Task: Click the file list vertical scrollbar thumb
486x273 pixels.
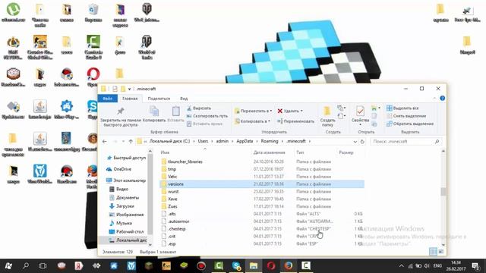Action: [443, 191]
